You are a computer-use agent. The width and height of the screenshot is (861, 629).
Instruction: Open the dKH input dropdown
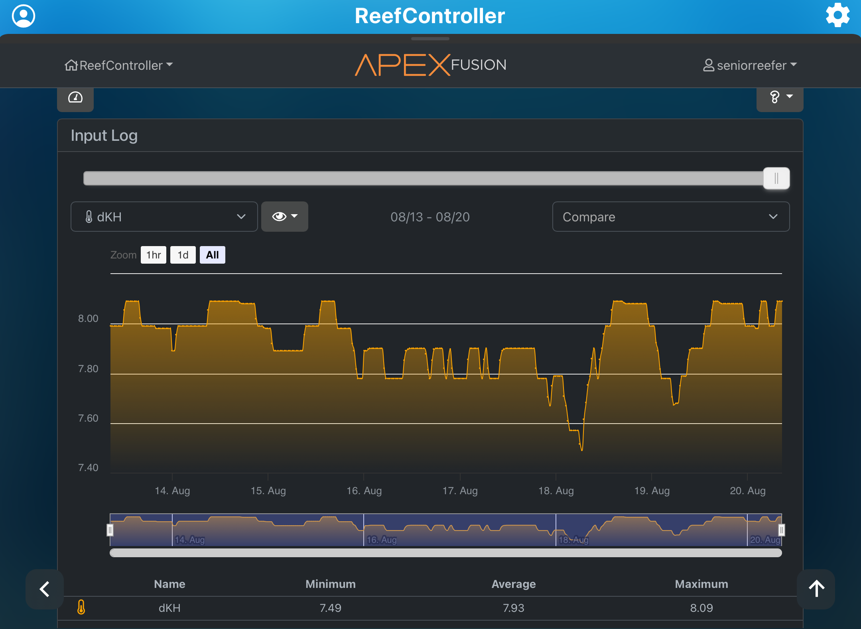point(164,217)
